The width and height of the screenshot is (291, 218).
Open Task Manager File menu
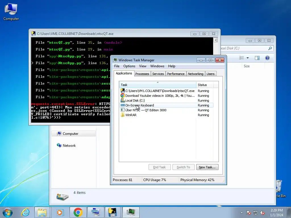tap(117, 66)
